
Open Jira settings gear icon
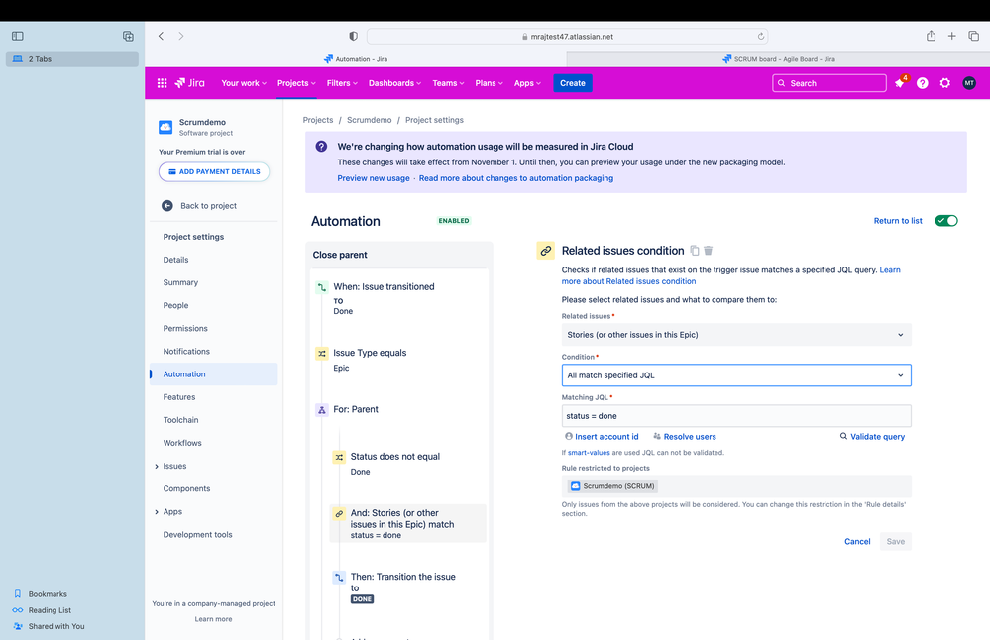945,83
